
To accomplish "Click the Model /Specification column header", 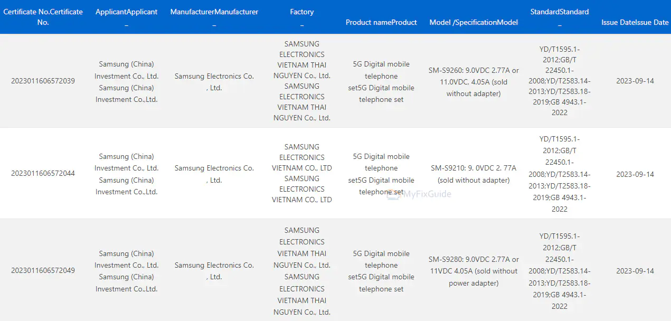I will click(474, 22).
